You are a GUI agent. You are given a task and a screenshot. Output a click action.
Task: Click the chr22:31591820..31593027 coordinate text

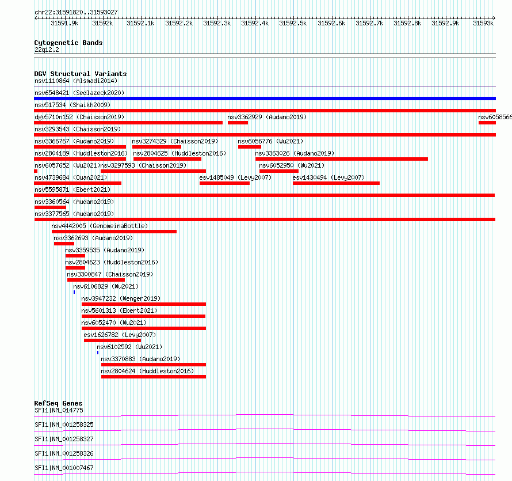click(x=76, y=12)
